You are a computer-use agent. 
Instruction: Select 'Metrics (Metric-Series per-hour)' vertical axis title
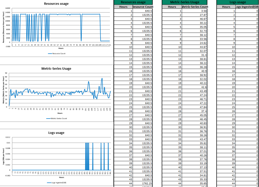tap(3, 90)
